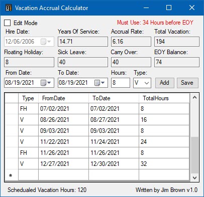Screen dimensions: 204x197
Task: Select ToDate cell 11/26/2021
Action: click(x=114, y=153)
